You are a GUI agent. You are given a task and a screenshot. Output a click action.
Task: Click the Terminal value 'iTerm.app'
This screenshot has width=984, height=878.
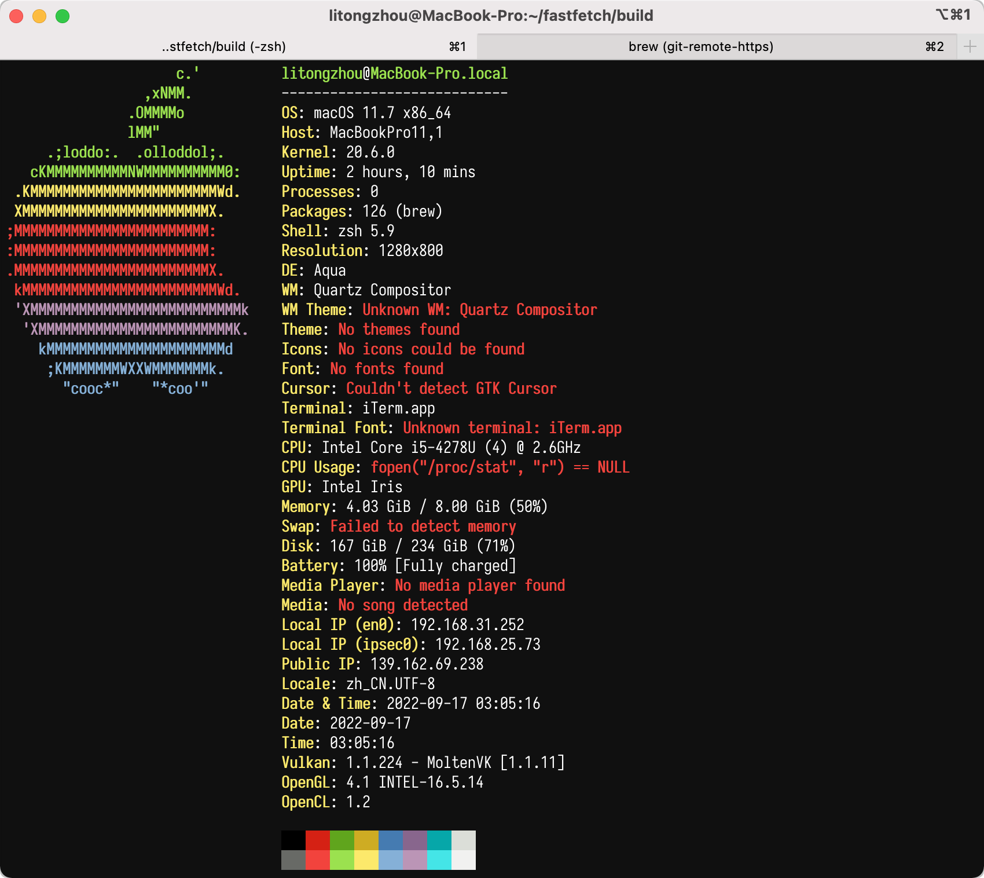coord(399,408)
